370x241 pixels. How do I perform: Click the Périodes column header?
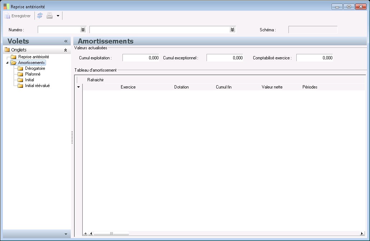[x=310, y=87]
